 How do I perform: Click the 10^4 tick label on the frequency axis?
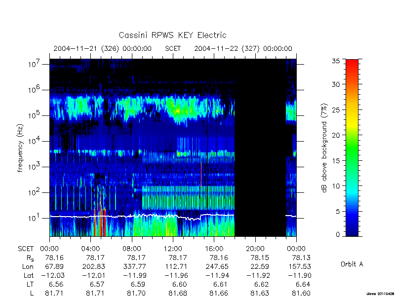pos(35,141)
